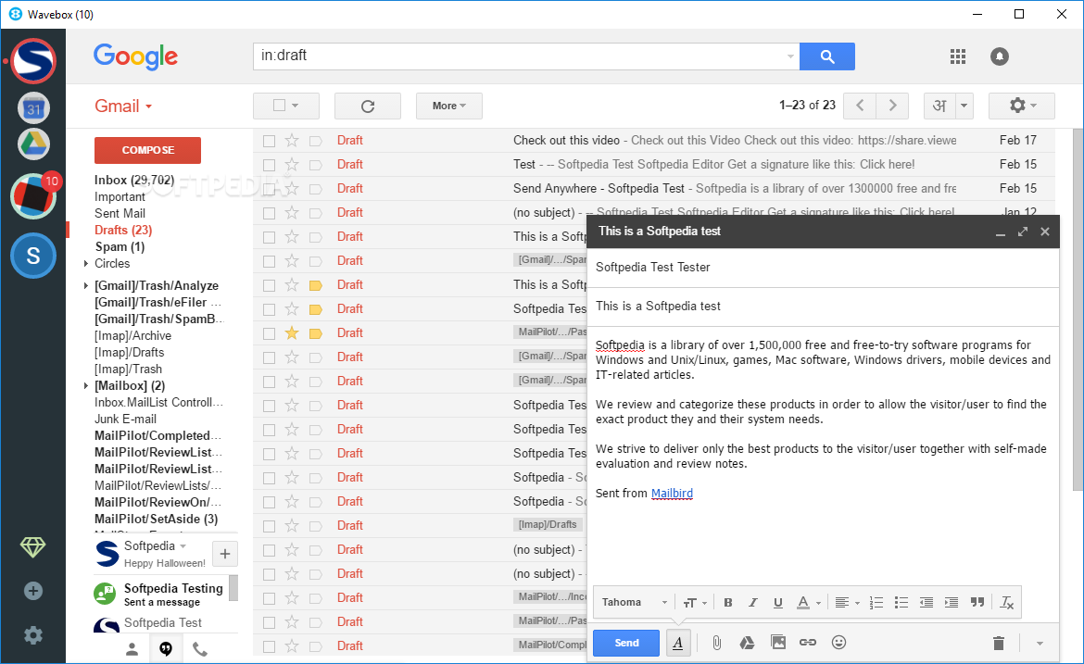Open the More actions dropdown
Viewport: 1084px width, 664px height.
448,106
